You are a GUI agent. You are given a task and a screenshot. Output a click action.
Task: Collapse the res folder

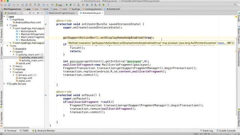tap(7, 46)
